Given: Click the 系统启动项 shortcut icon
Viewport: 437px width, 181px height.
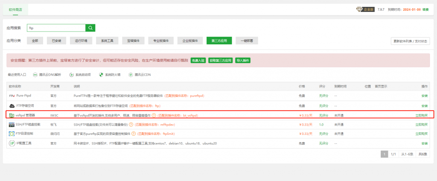Looking at the screenshot, I should (71, 75).
